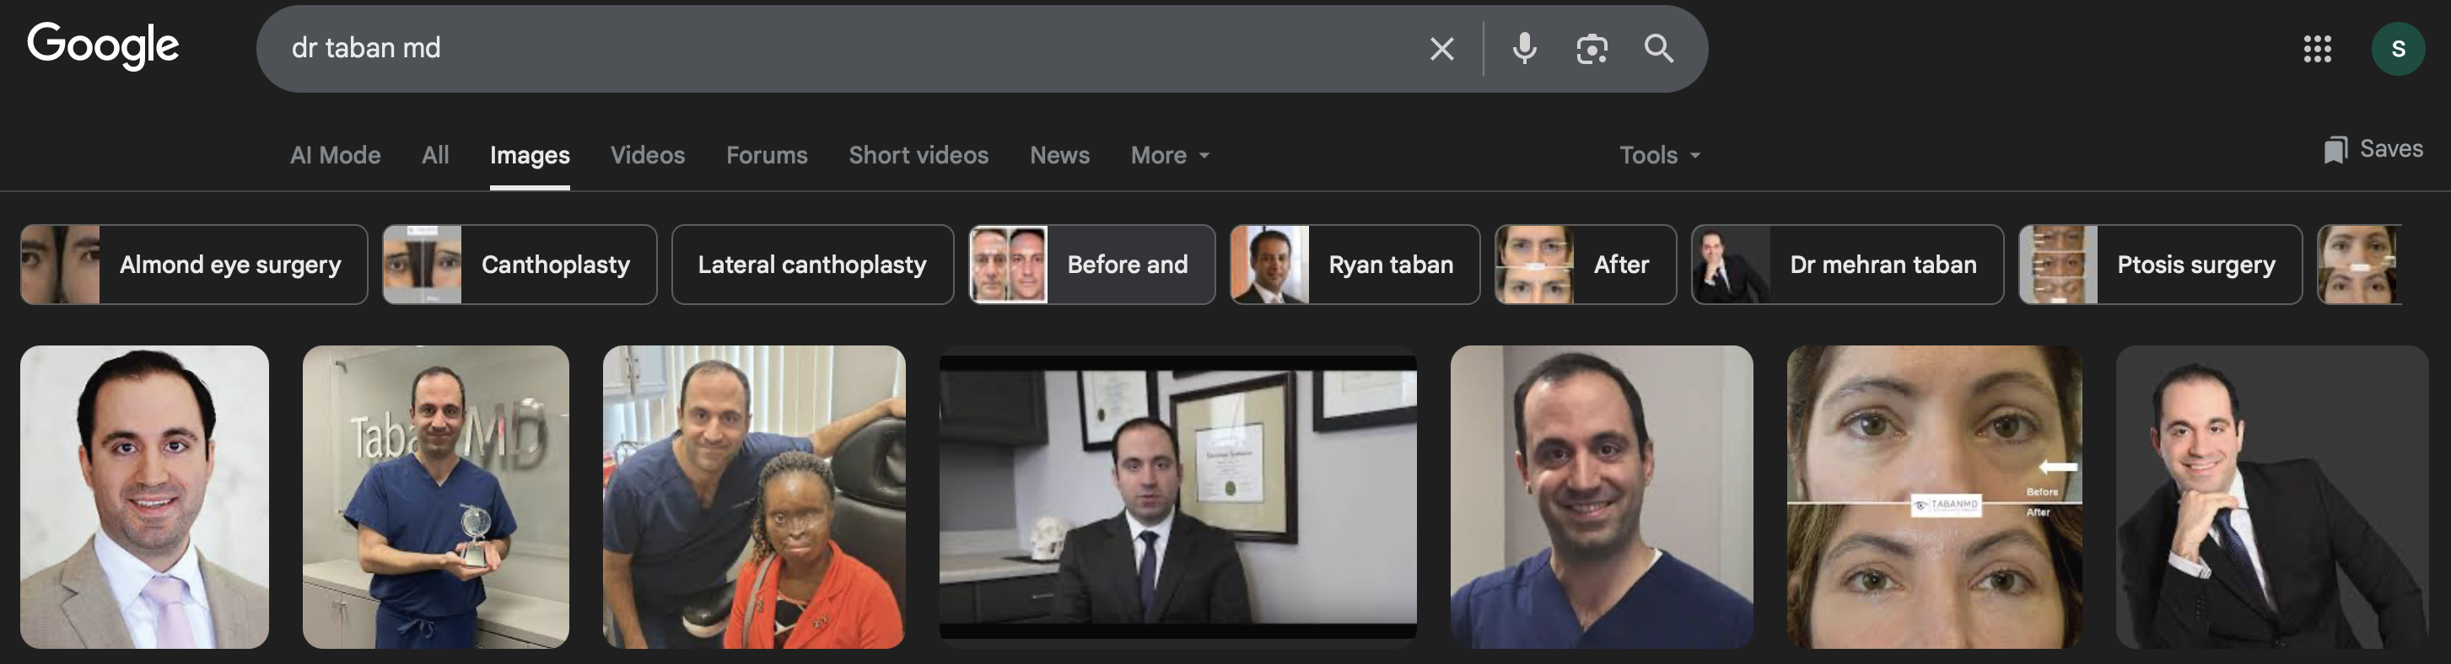Choose the Dr mehran taban chip
The width and height of the screenshot is (2451, 664).
tap(1846, 264)
